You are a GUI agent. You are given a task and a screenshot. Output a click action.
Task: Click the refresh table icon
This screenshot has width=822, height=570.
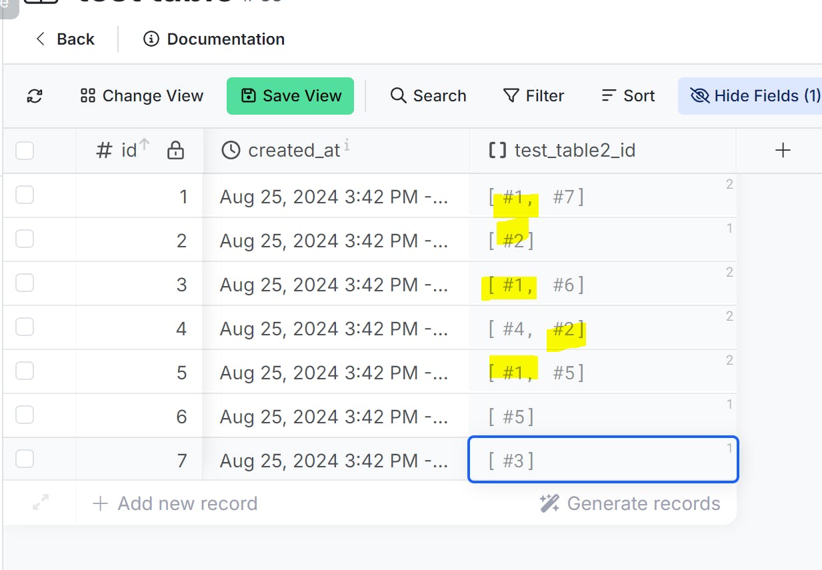click(x=35, y=96)
